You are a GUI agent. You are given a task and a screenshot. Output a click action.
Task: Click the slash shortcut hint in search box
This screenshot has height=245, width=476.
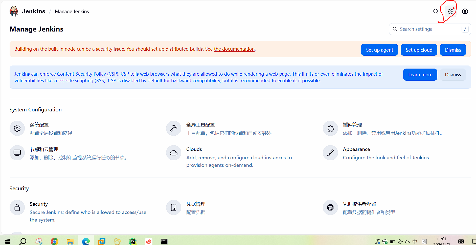pyautogui.click(x=465, y=29)
